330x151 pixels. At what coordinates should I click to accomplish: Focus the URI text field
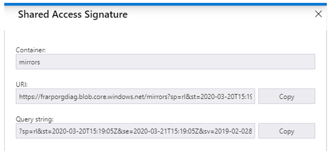click(x=135, y=96)
